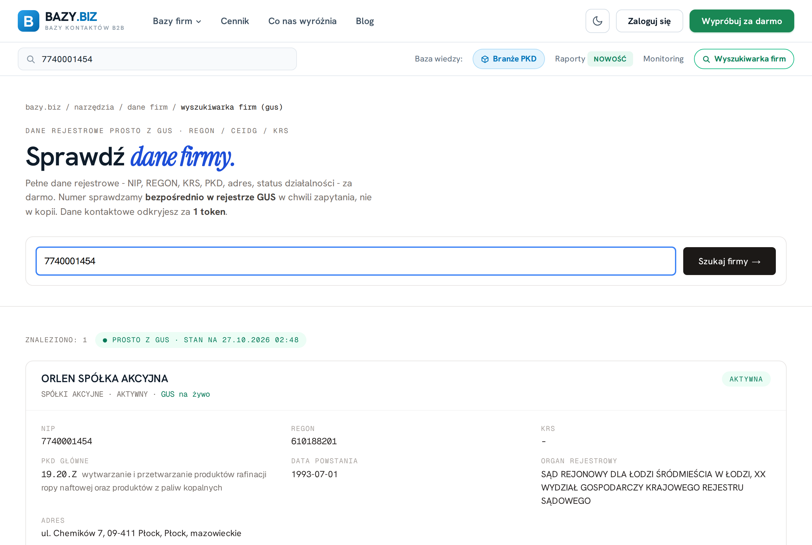
Task: Click the AKTYWNA status badge
Action: click(x=746, y=379)
